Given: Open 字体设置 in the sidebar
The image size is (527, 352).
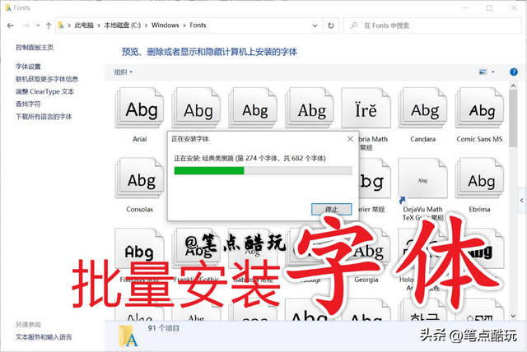Looking at the screenshot, I should (x=28, y=67).
